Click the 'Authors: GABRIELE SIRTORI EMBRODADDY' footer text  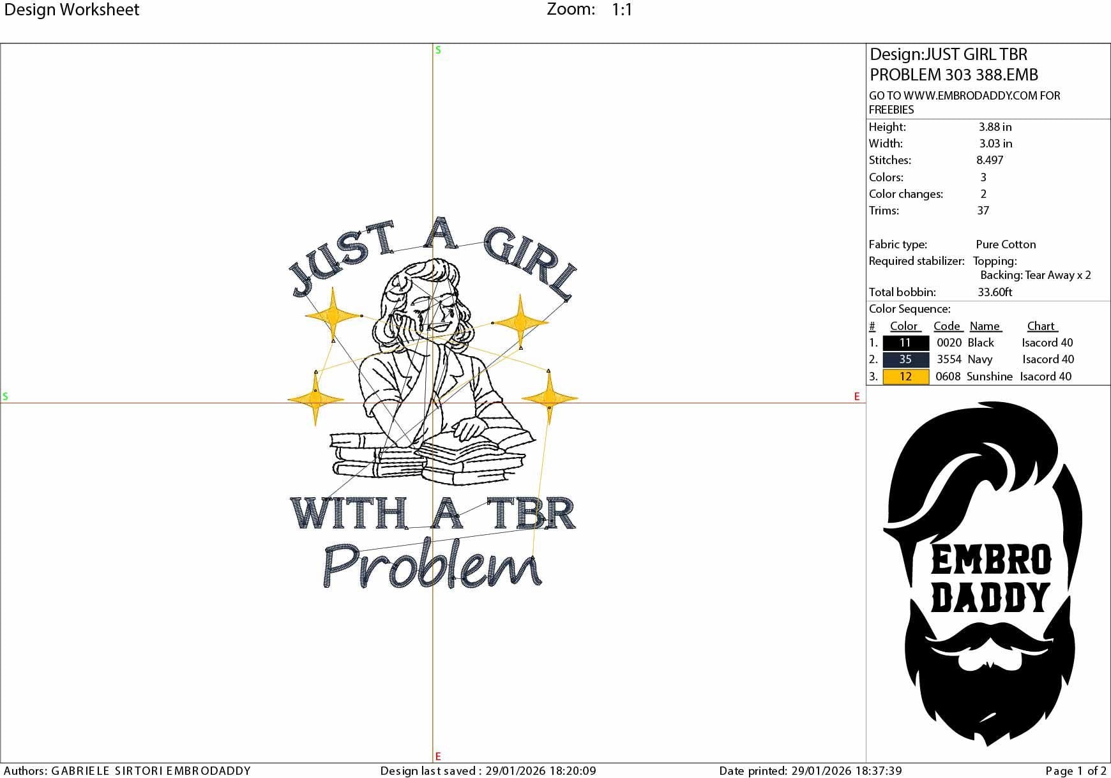(128, 771)
